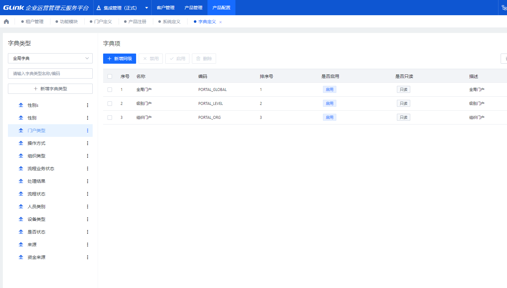Open the organization tree icon at top right
Screen dimensions: 507x288
click(504, 8)
